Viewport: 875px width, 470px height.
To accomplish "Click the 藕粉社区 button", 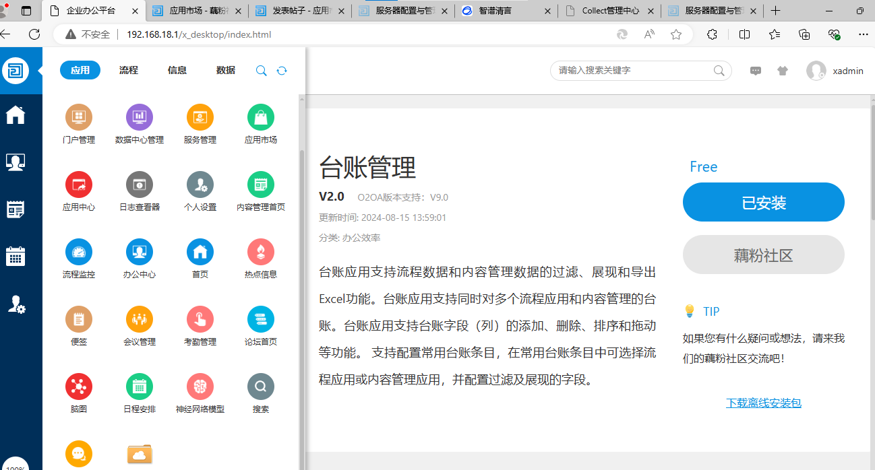I will 764,255.
